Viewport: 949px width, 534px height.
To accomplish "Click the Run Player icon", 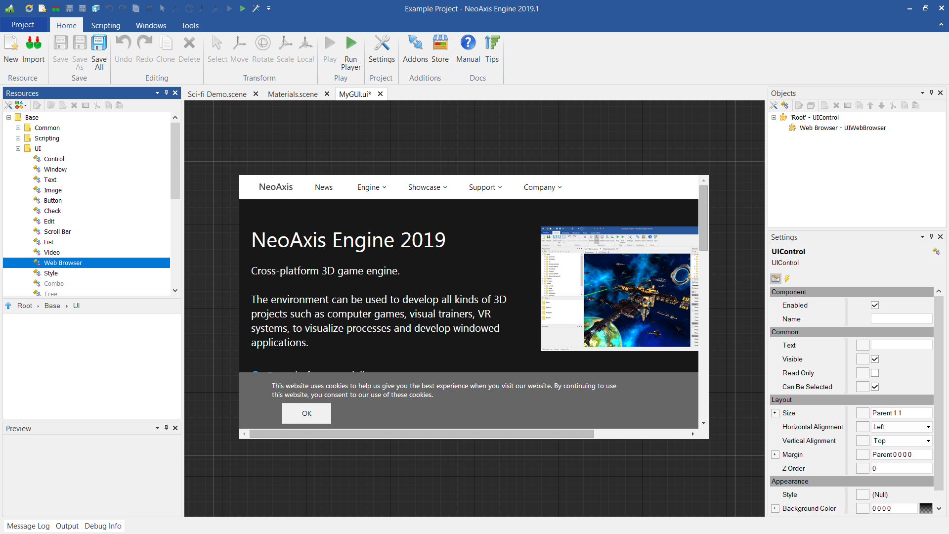I will (x=351, y=44).
